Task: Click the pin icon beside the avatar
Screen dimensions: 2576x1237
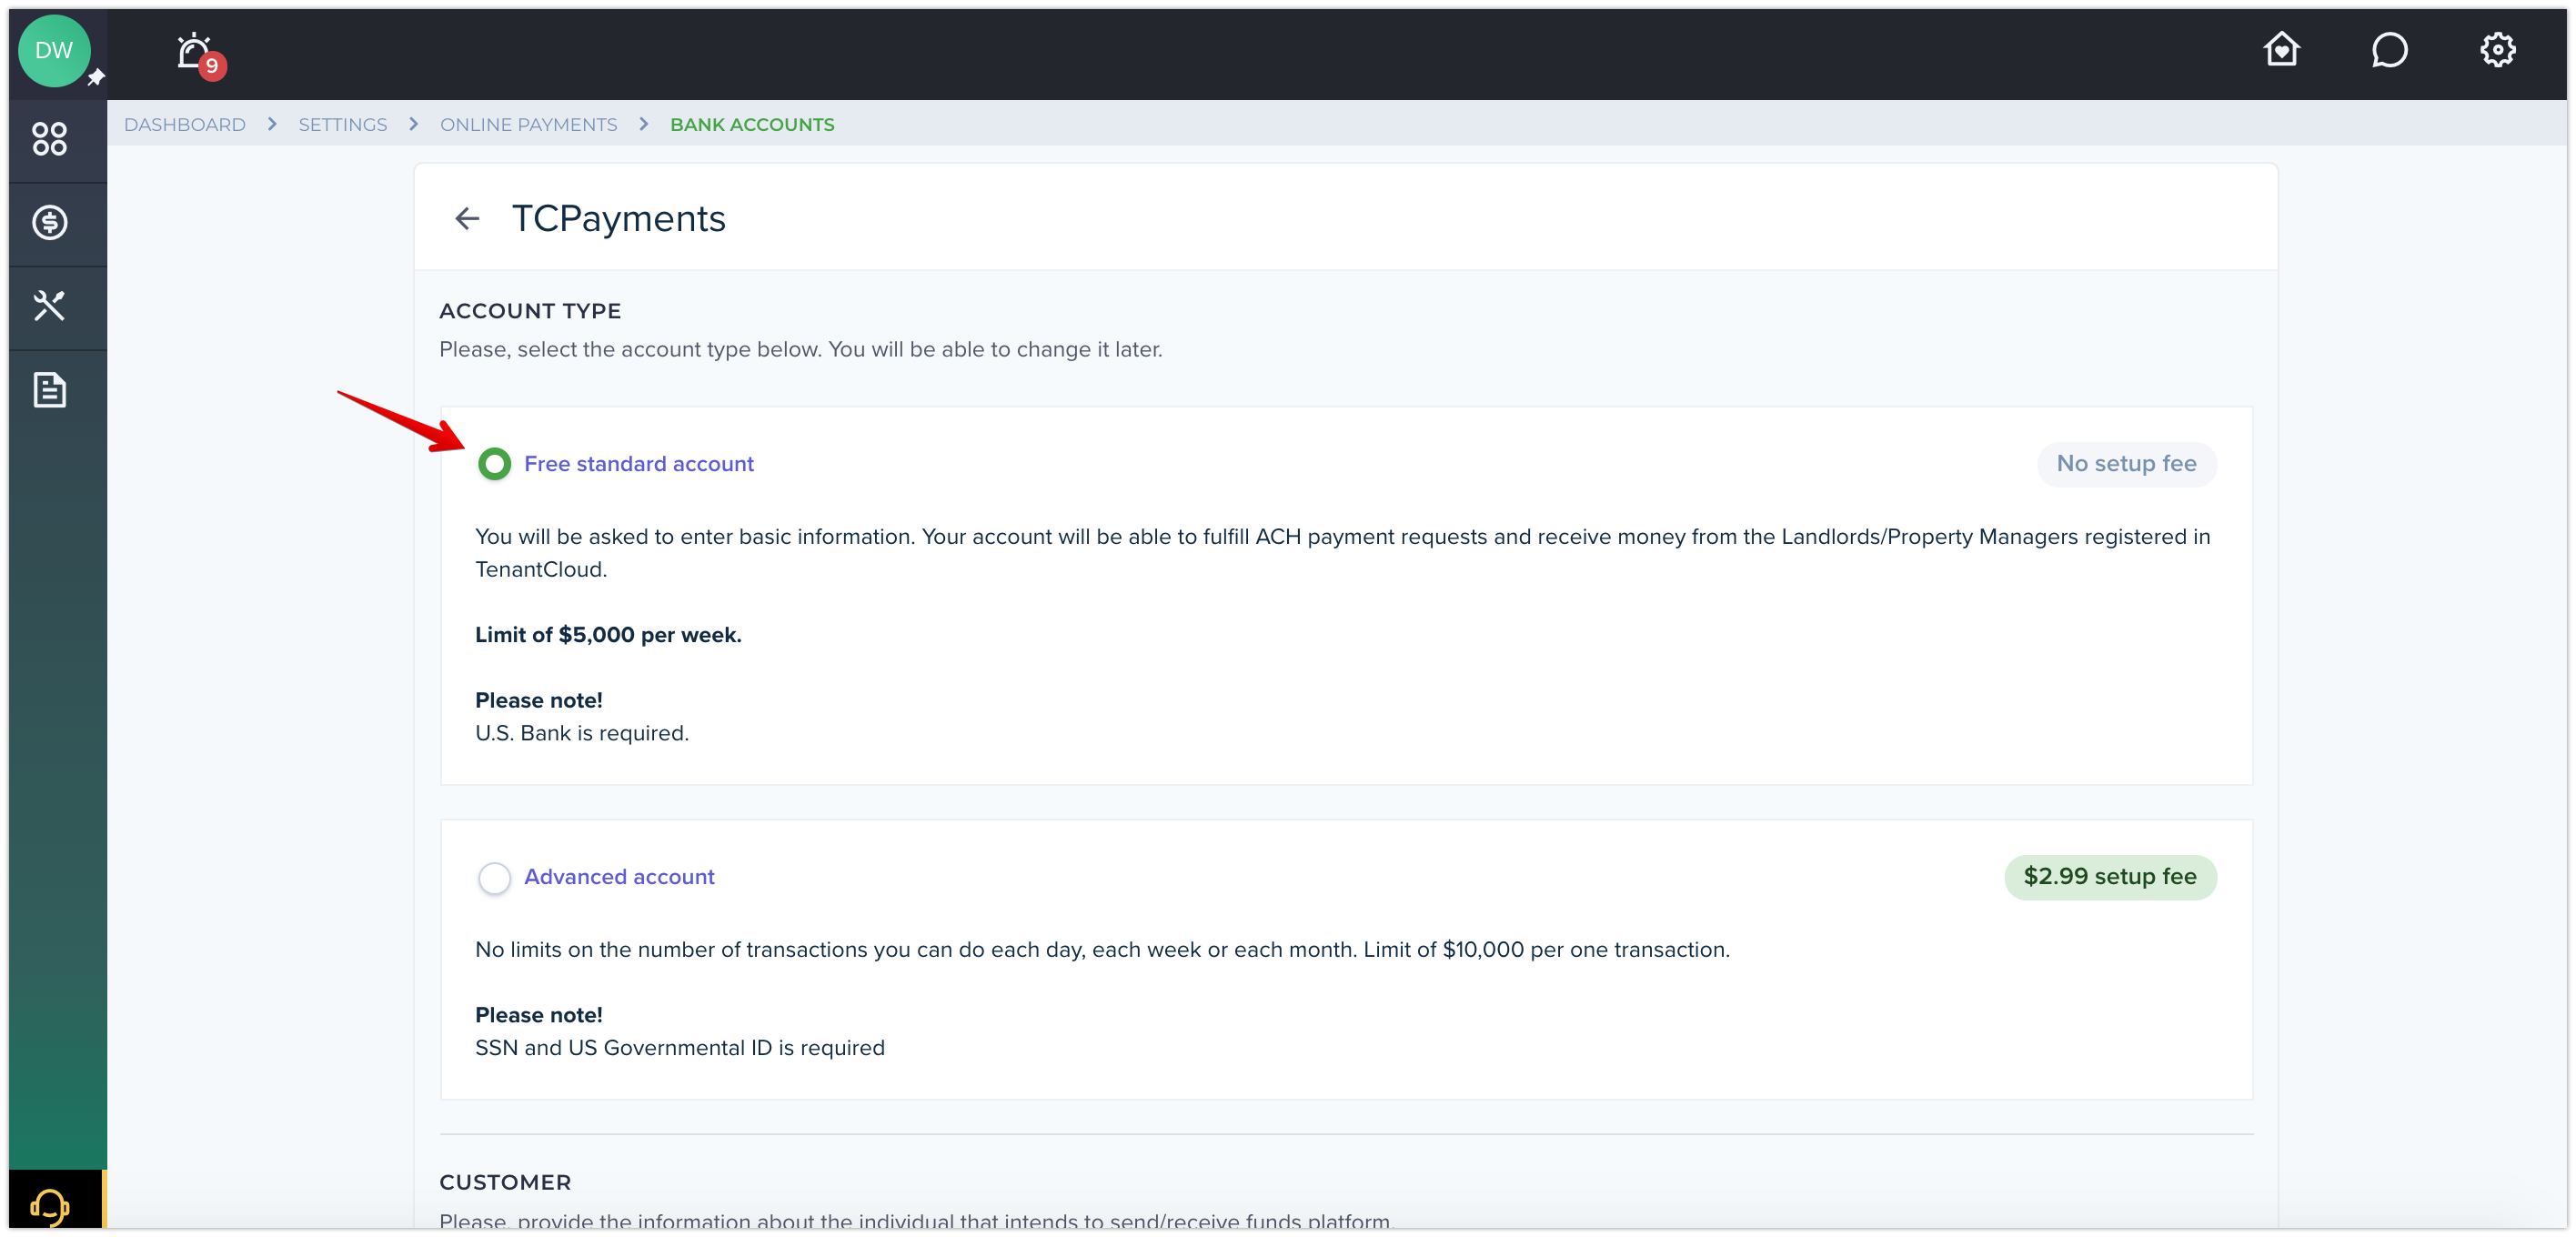Action: [x=96, y=77]
